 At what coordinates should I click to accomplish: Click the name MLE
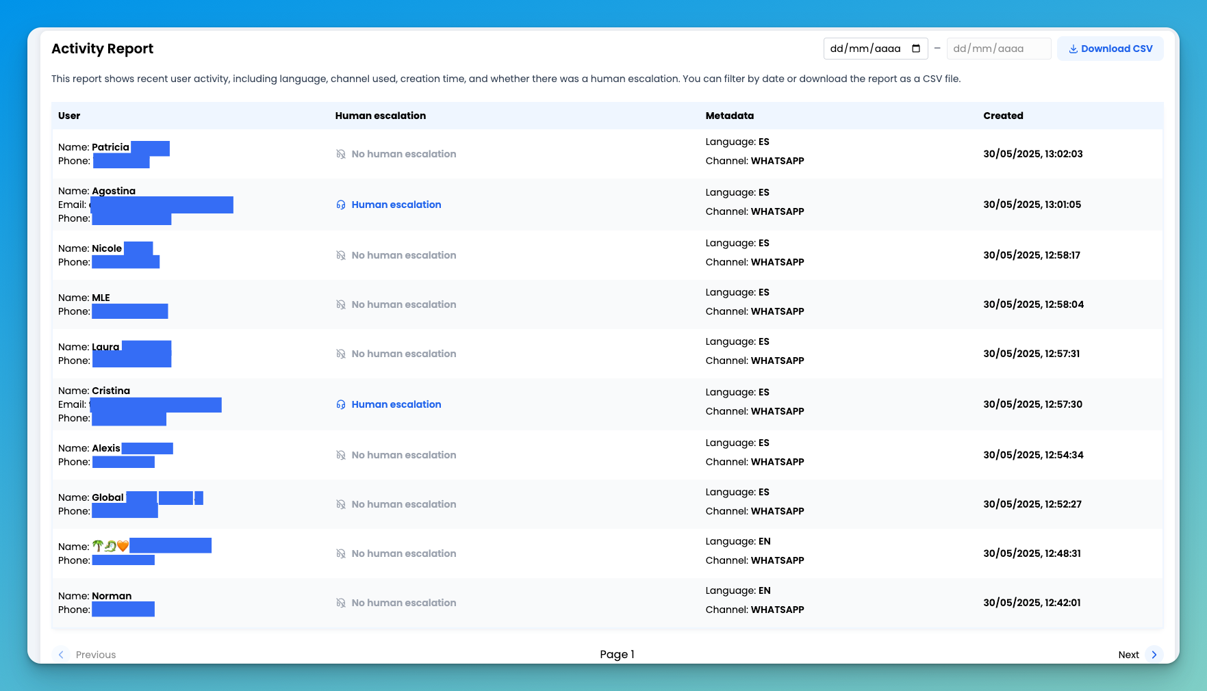[101, 298]
